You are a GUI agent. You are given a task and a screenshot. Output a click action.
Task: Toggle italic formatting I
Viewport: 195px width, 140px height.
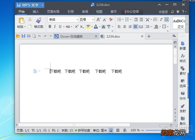pos(55,26)
